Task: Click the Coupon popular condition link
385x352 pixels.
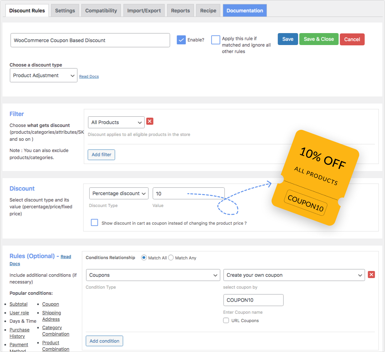Action: tap(50, 304)
